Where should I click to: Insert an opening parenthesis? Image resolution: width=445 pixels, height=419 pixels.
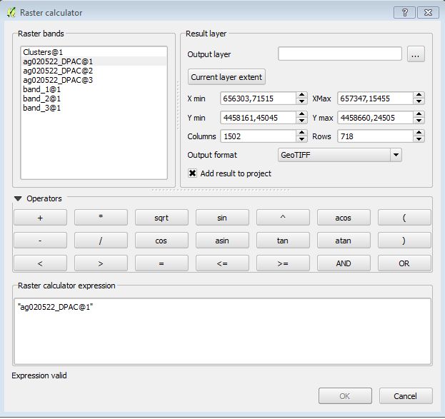tap(404, 218)
